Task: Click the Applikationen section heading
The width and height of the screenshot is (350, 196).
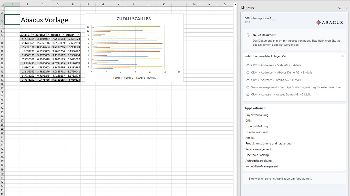Action: (x=255, y=108)
